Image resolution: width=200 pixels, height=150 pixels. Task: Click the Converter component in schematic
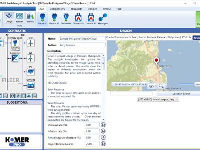(x=15, y=58)
